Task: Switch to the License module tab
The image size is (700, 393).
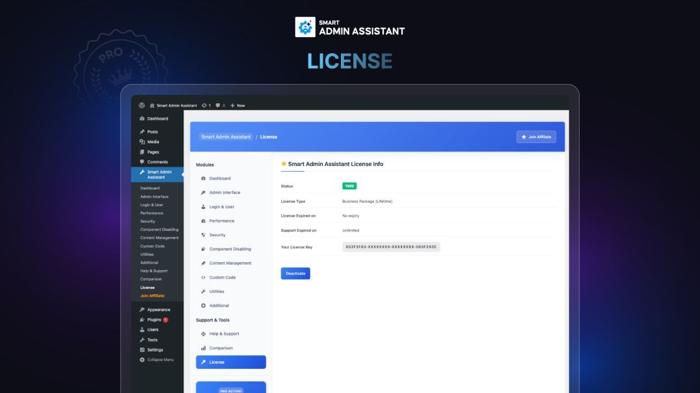Action: [x=230, y=362]
